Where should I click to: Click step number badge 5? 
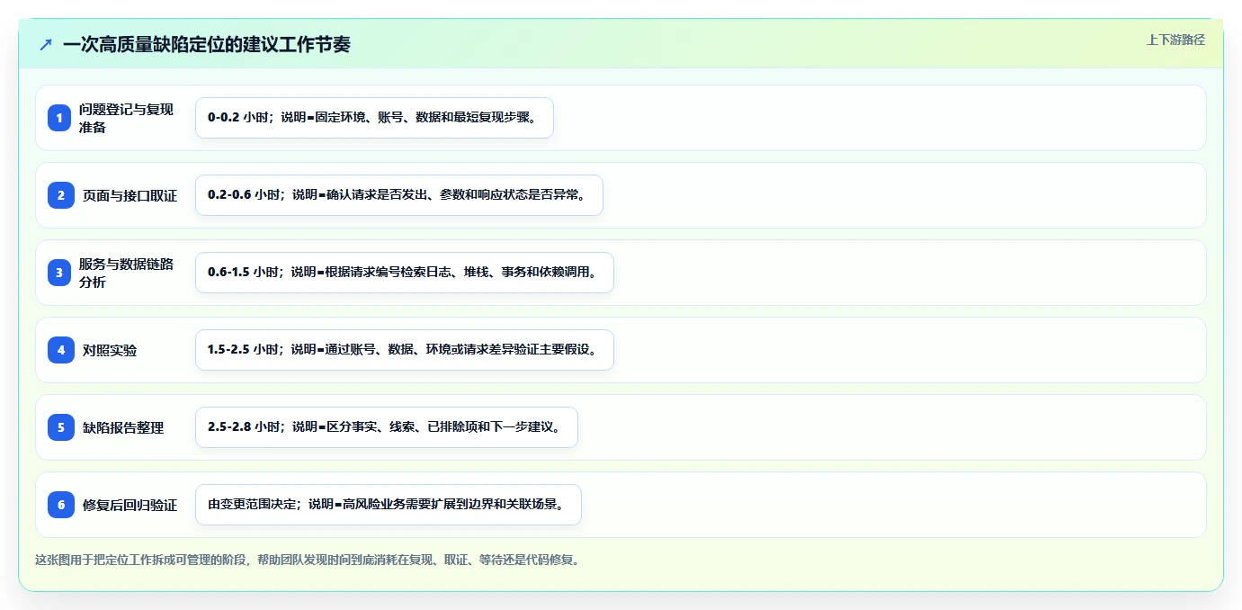[61, 427]
